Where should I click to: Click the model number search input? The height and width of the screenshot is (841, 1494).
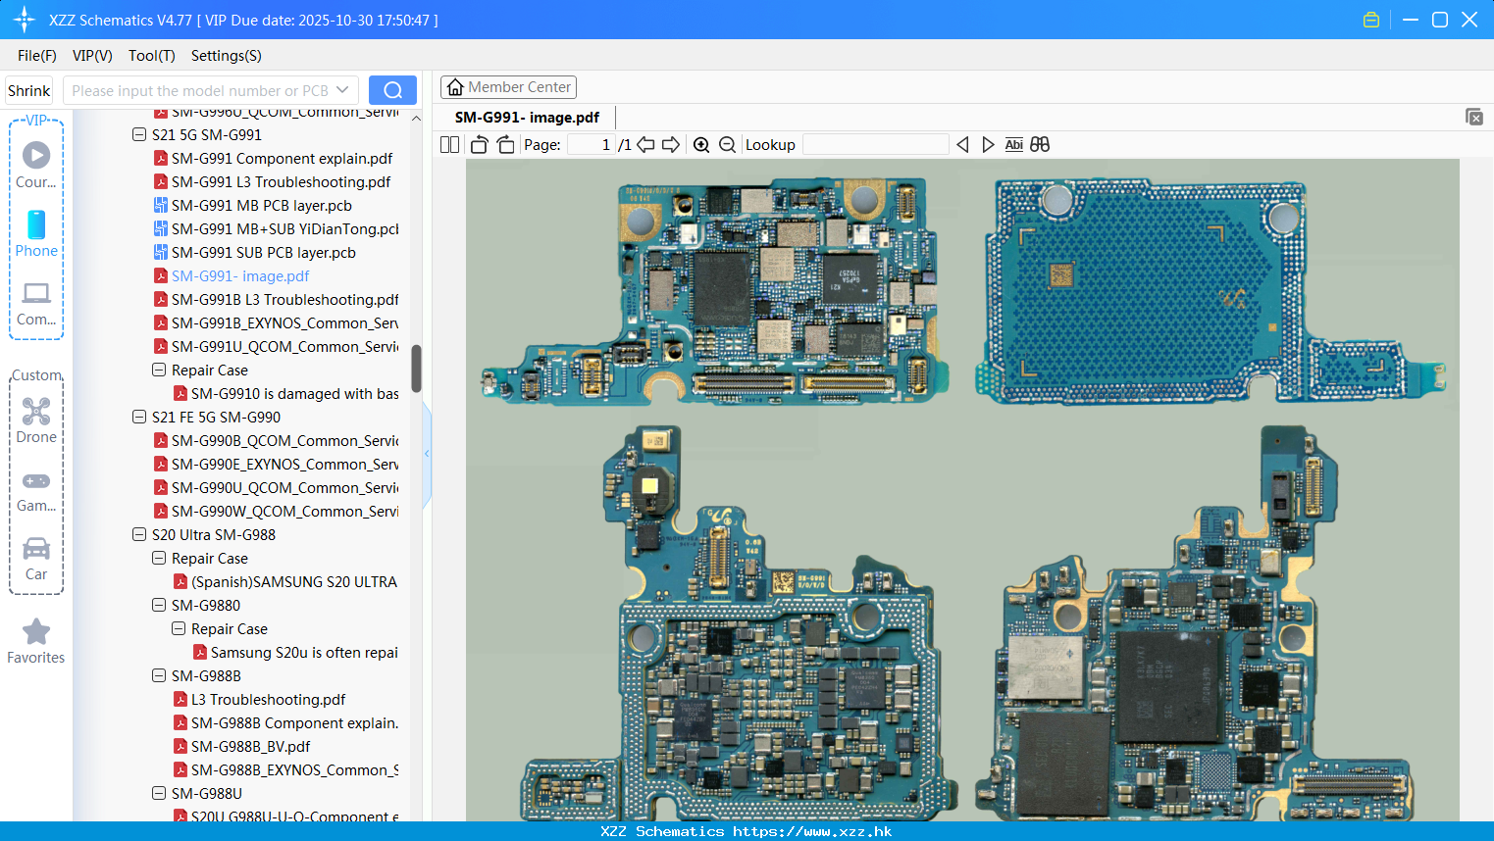coord(200,90)
